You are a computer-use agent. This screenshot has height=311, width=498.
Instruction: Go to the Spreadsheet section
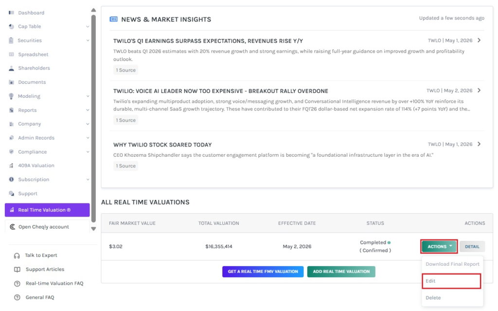pos(33,55)
